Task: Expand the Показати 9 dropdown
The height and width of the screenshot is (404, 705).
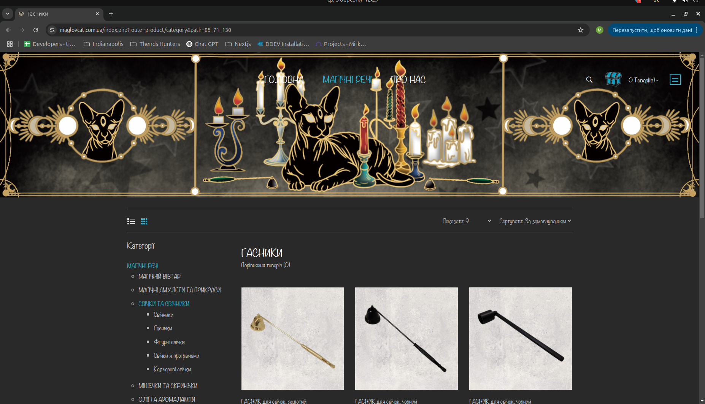Action: (467, 221)
